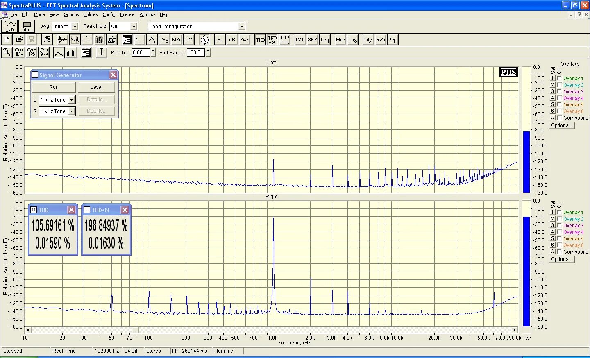Click the sawtooth phase view icon
Image resolution: width=590 pixels, height=358 pixels.
click(87, 40)
